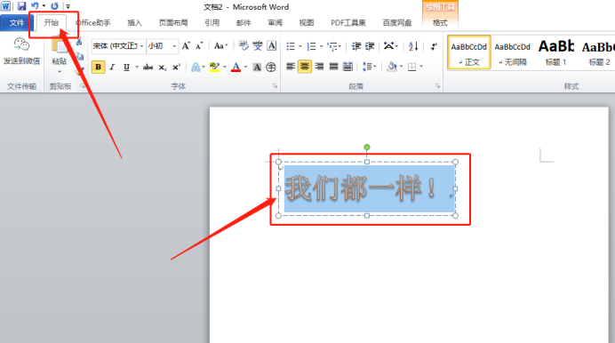Viewport: 615px width, 343px height.
Task: Open the Undo history dropdown arrow
Action: pos(44,6)
